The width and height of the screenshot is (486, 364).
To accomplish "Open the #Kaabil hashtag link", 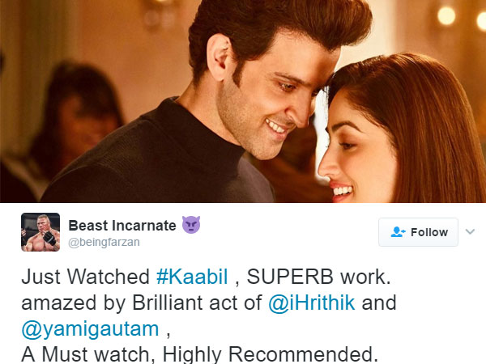I will pos(192,277).
